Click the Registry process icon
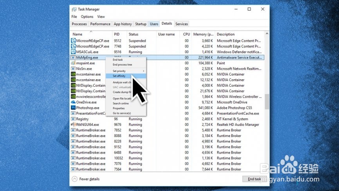 (x=73, y=119)
